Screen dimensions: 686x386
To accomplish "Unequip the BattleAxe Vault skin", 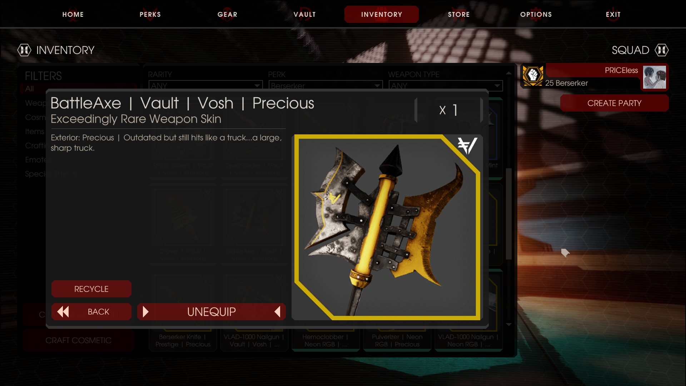I will click(212, 312).
